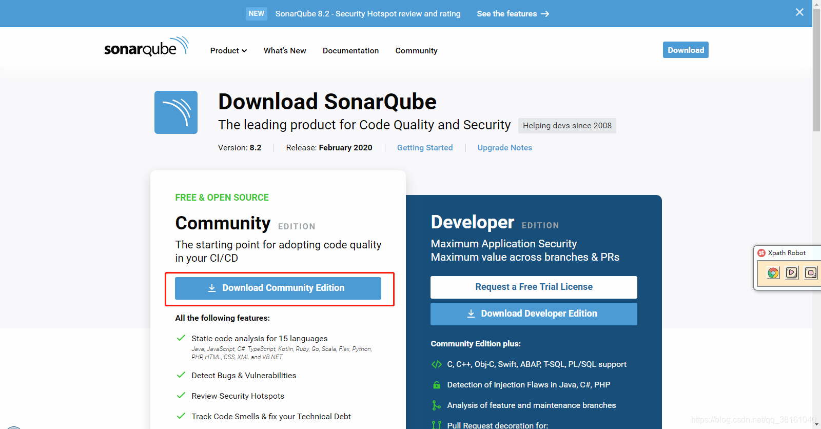Open Documentation from the navigation
Viewport: 821px width, 429px height.
(351, 51)
